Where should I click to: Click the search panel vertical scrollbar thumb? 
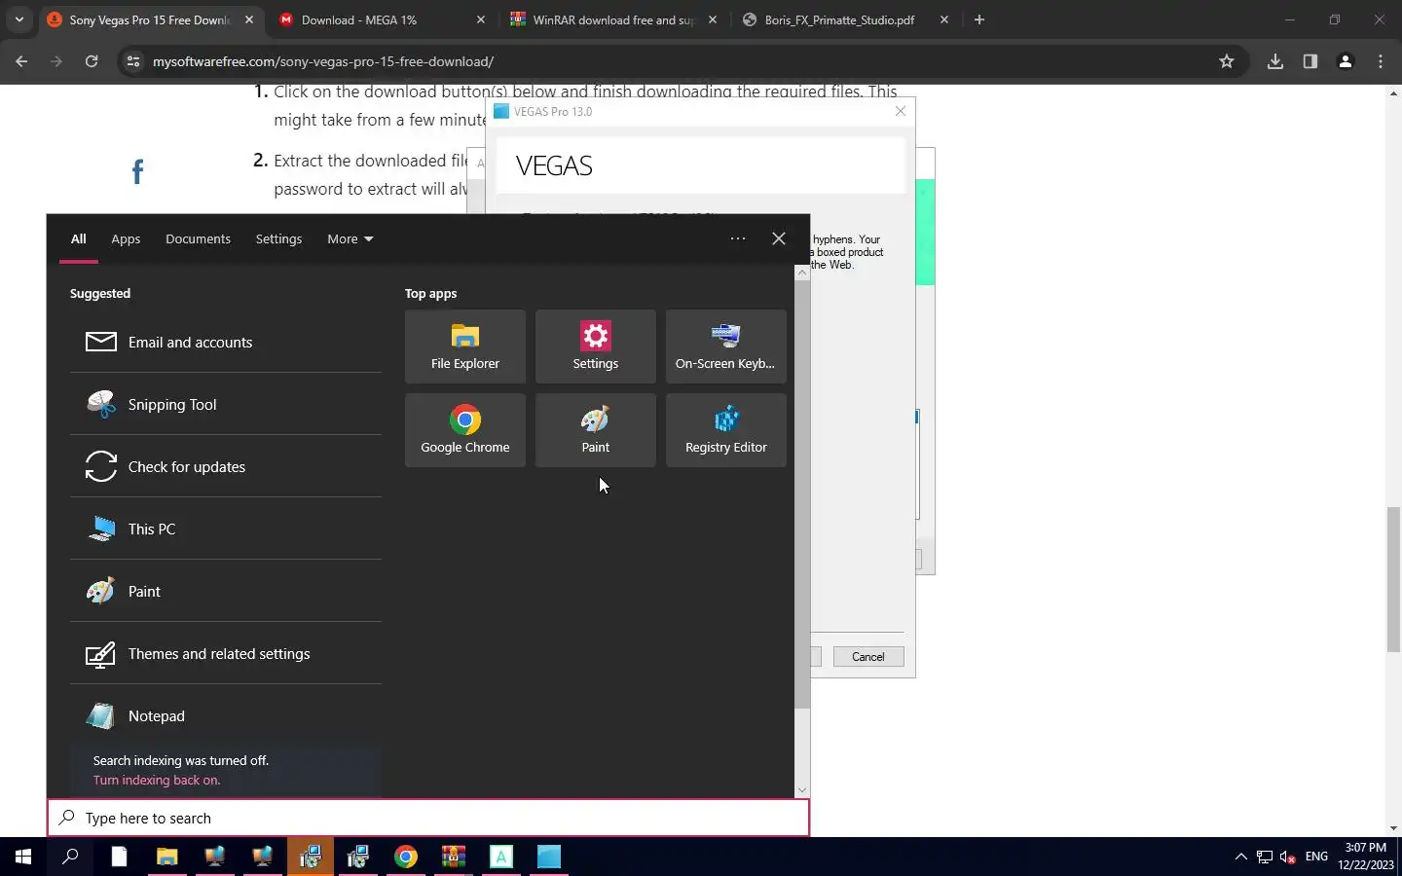coord(802,494)
